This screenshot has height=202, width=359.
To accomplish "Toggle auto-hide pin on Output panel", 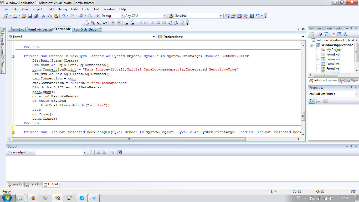I will 351,147.
